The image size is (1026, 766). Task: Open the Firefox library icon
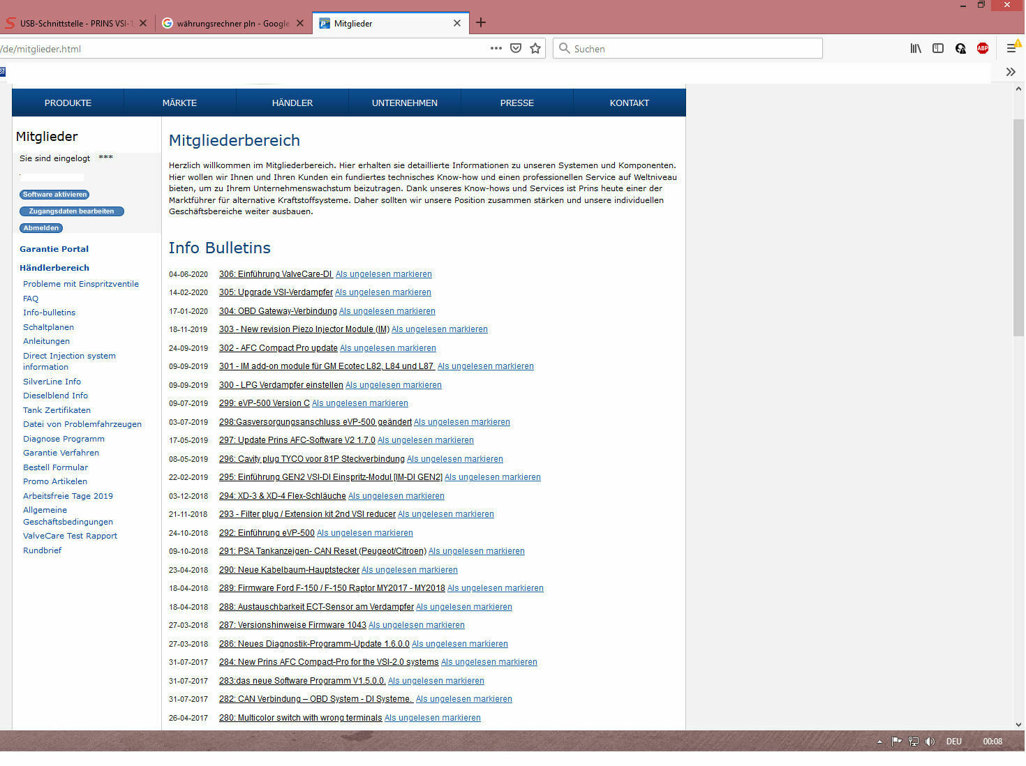point(916,48)
